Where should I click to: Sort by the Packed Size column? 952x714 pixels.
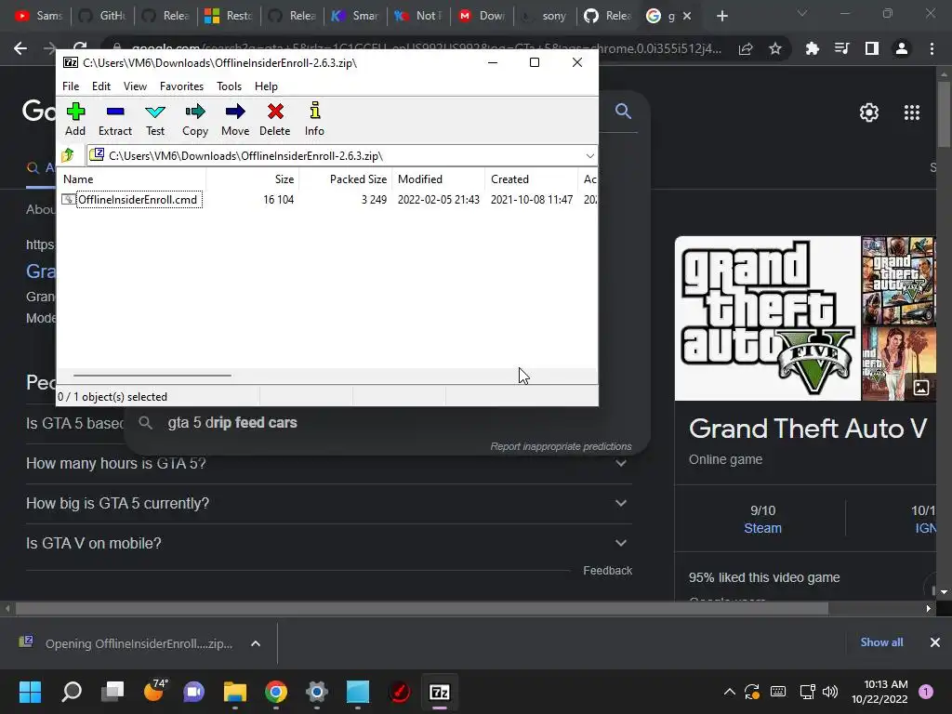(x=346, y=179)
